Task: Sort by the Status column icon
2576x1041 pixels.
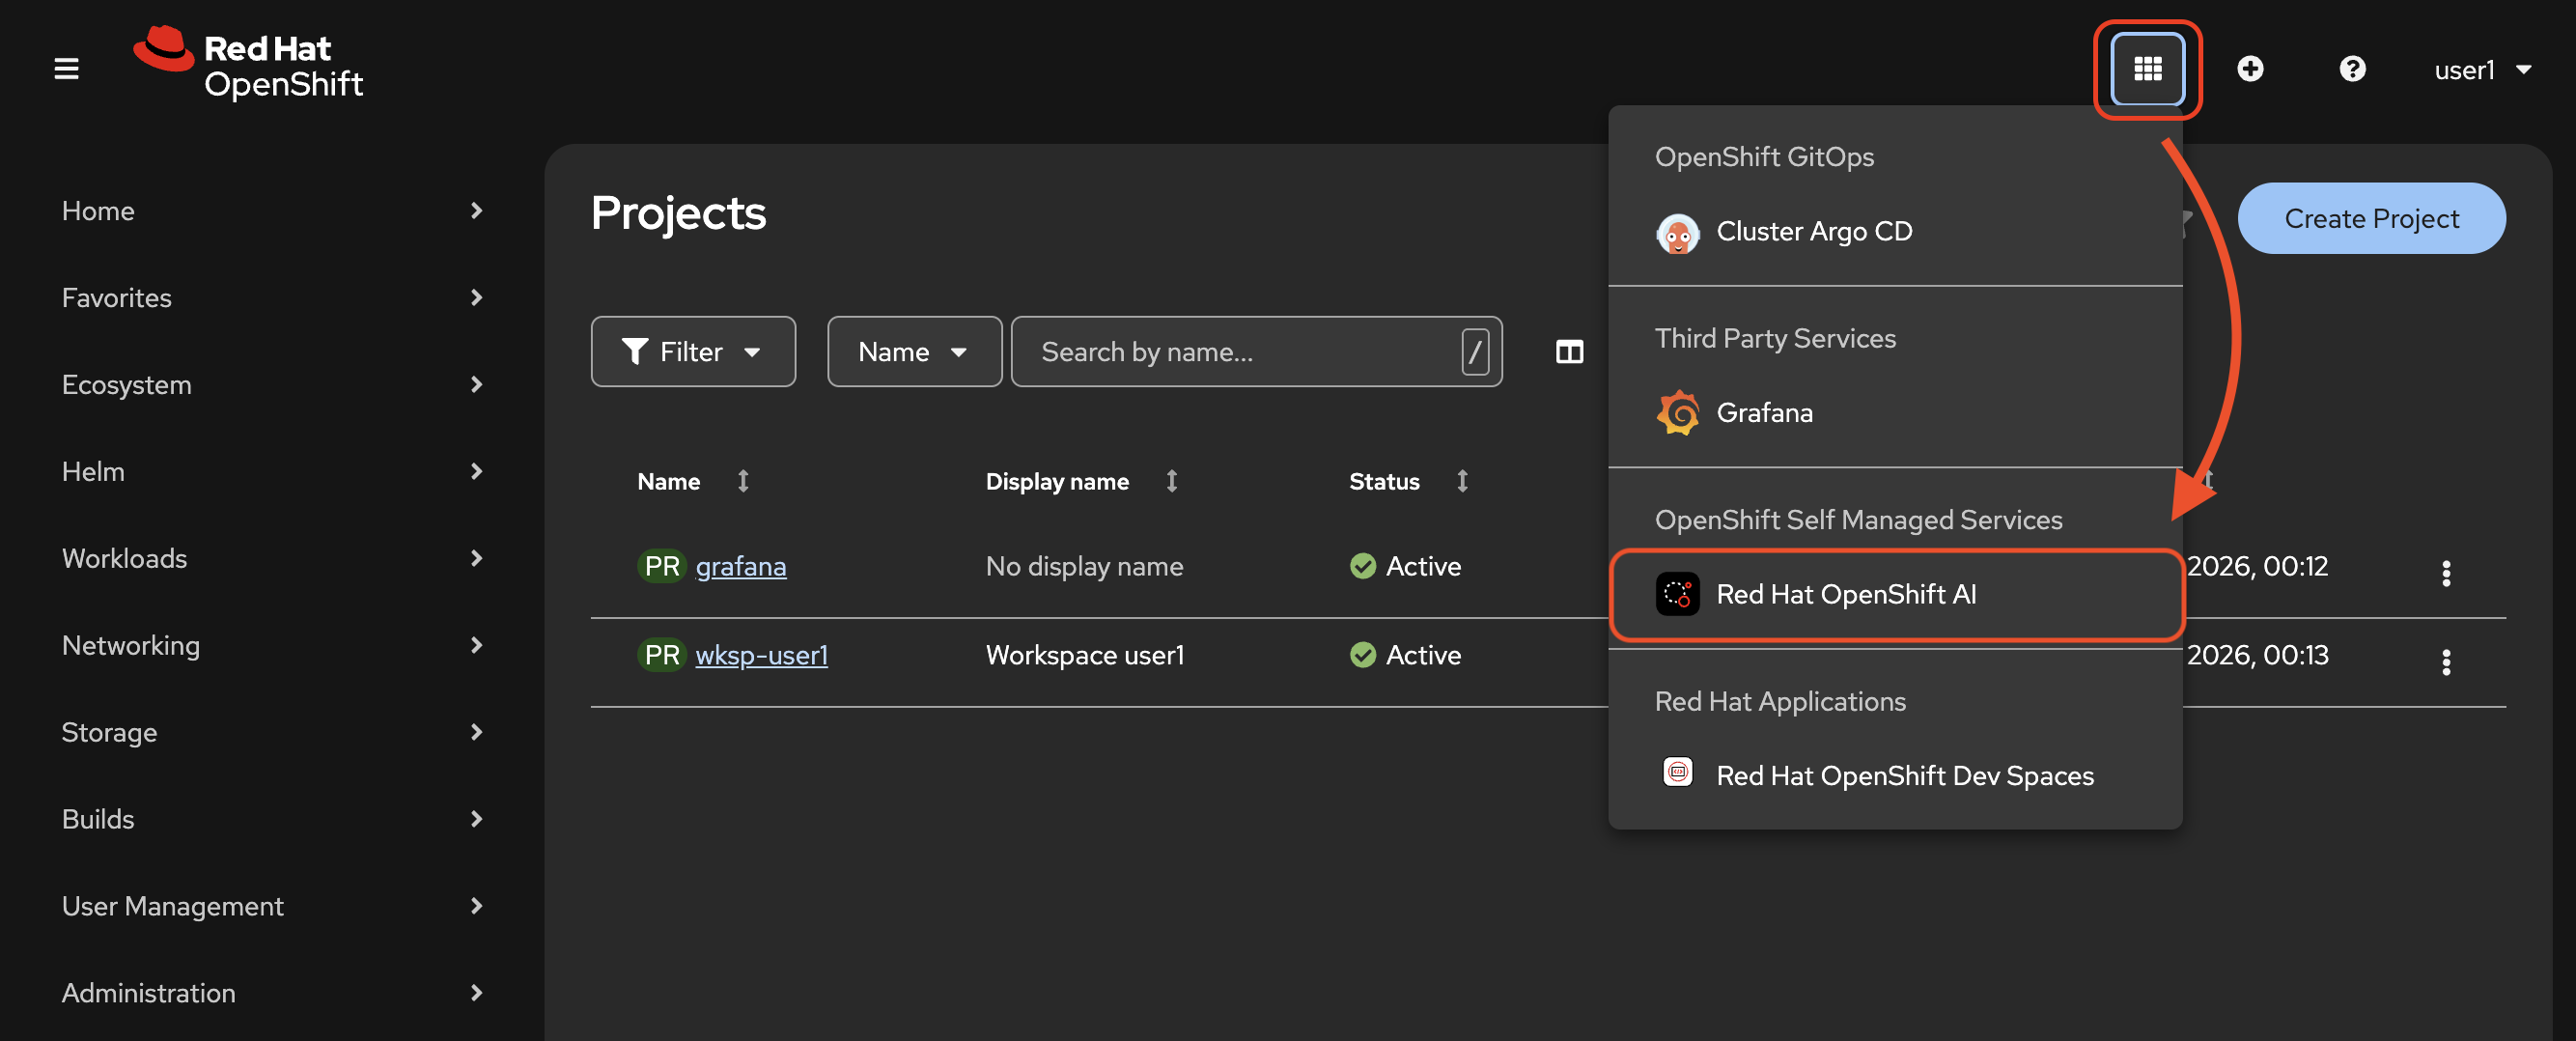Action: (x=1462, y=481)
